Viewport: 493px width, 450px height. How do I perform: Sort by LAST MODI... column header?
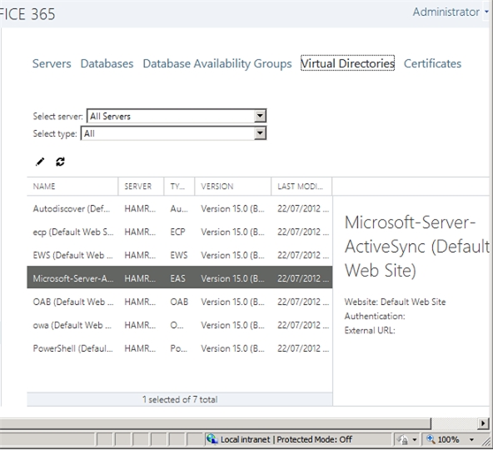tap(301, 187)
